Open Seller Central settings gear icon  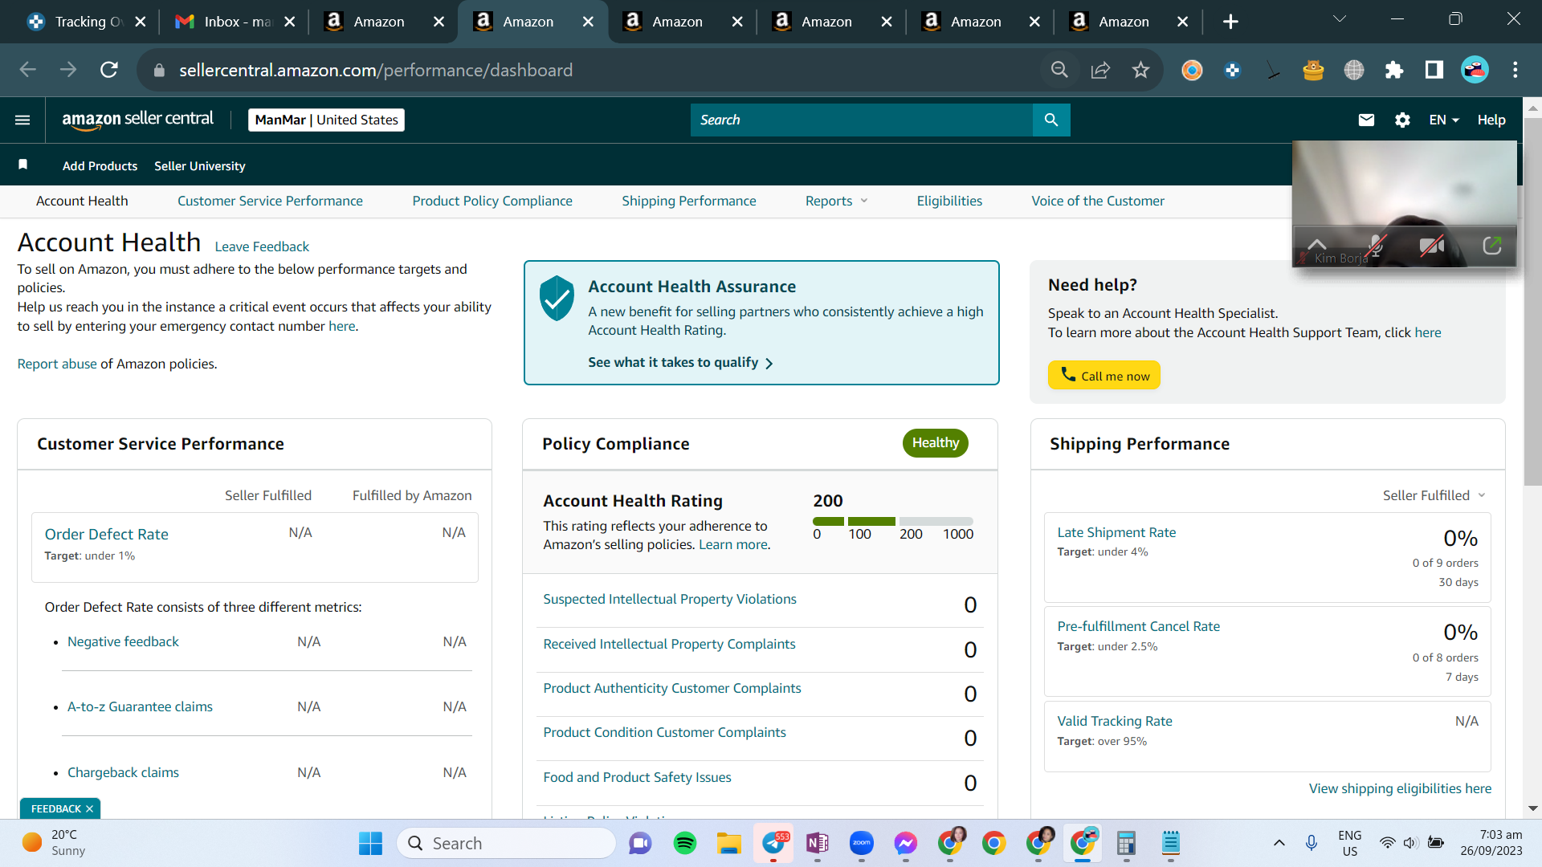pos(1402,120)
